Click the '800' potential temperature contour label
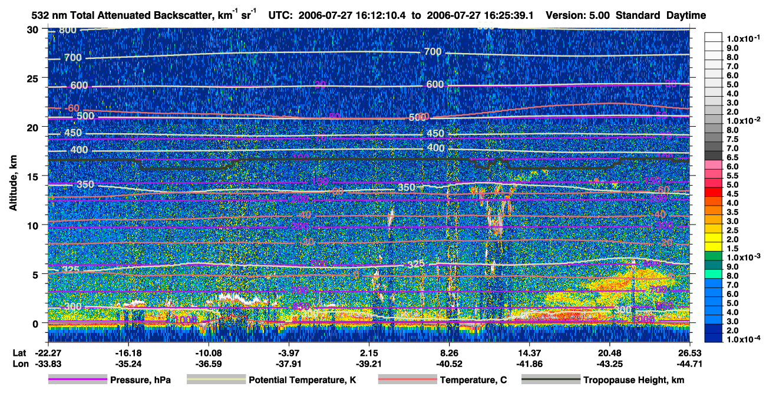This screenshot has width=766, height=393. click(68, 30)
